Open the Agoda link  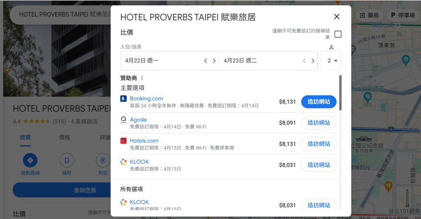click(x=138, y=120)
